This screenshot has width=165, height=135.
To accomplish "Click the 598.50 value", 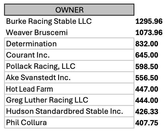I will click(x=147, y=67).
